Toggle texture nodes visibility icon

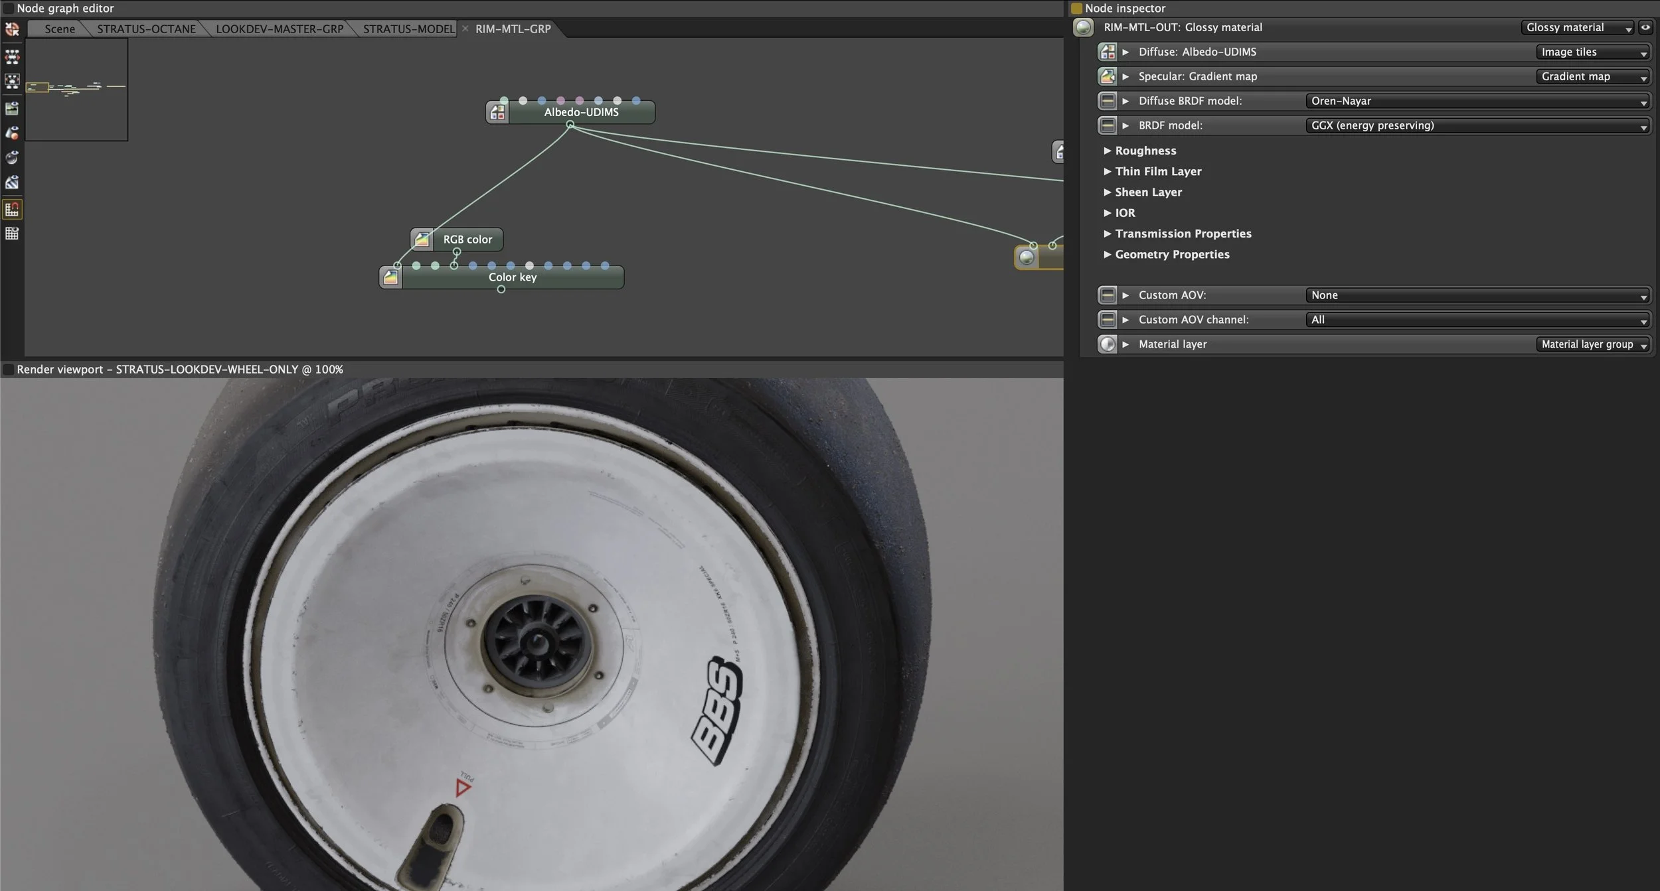(x=12, y=182)
